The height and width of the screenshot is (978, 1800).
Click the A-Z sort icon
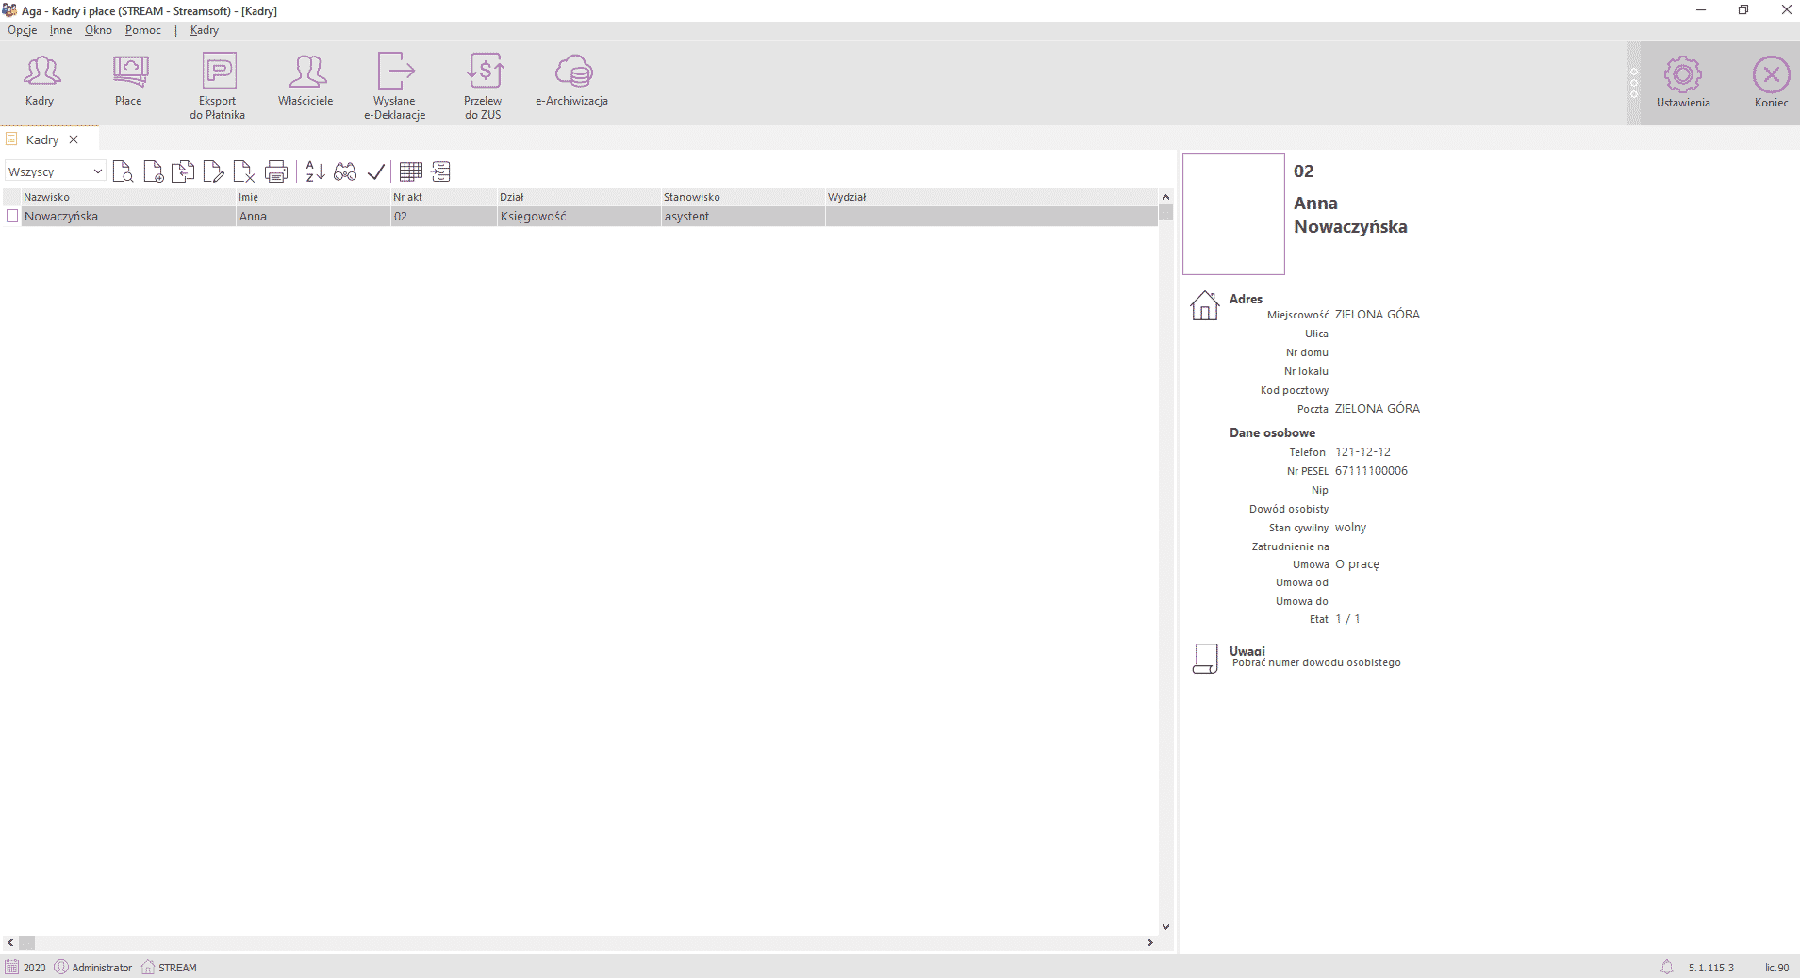(x=315, y=171)
